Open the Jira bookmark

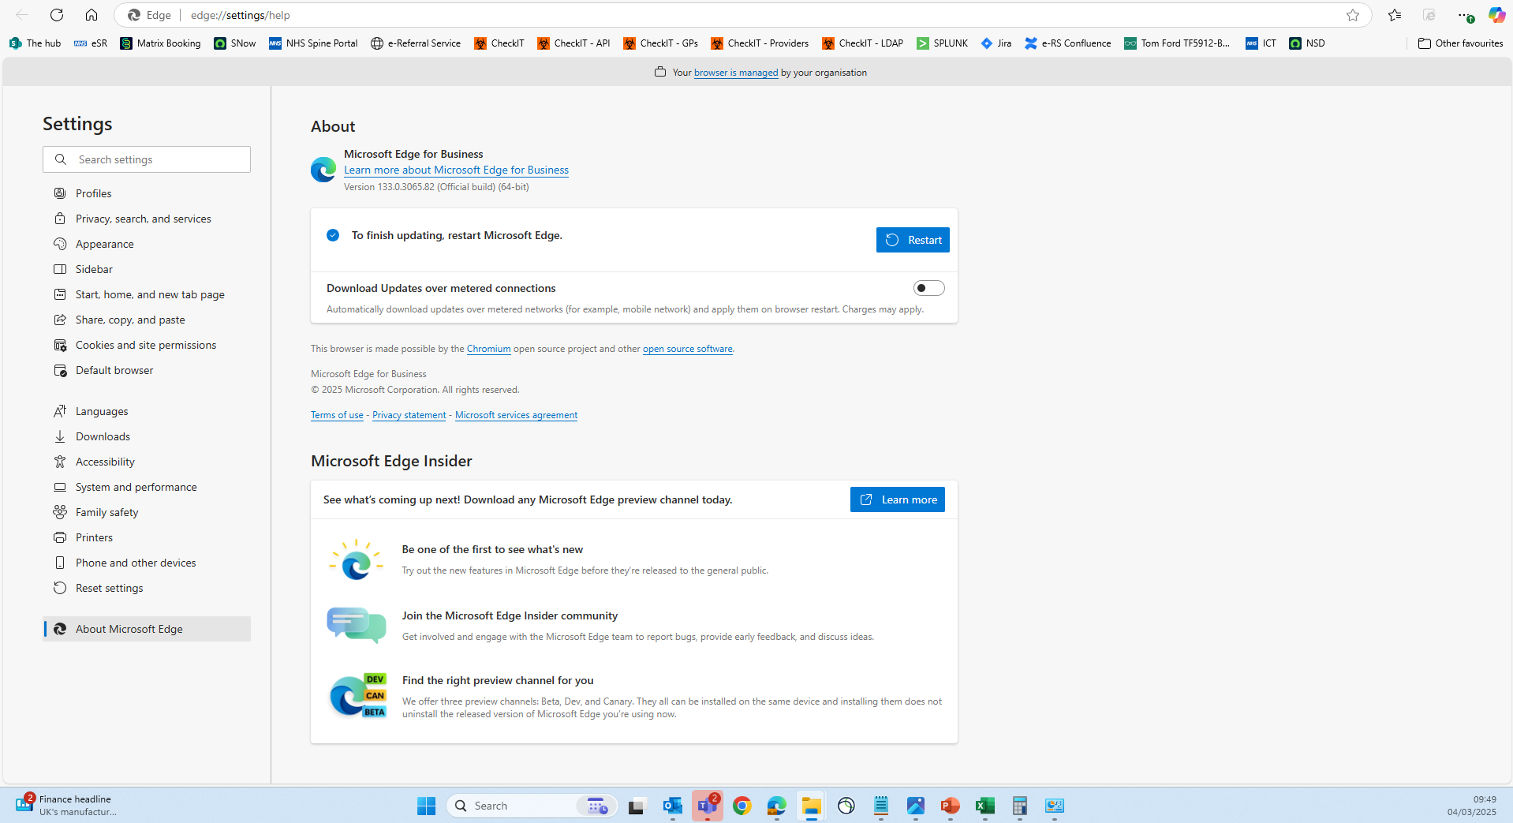[996, 43]
